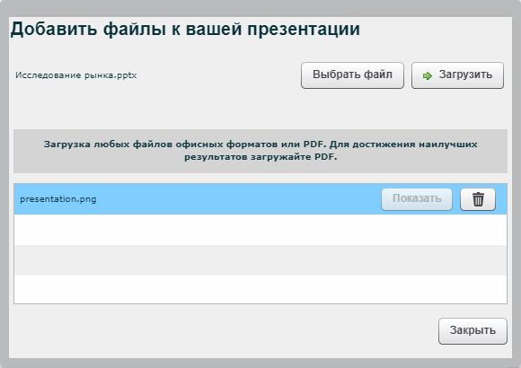Click Показать for presentation.png

coord(417,199)
